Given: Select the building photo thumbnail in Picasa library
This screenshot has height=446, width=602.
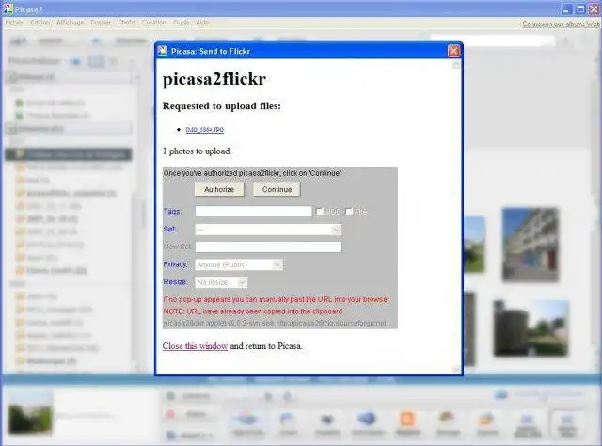Looking at the screenshot, I should click(x=531, y=245).
